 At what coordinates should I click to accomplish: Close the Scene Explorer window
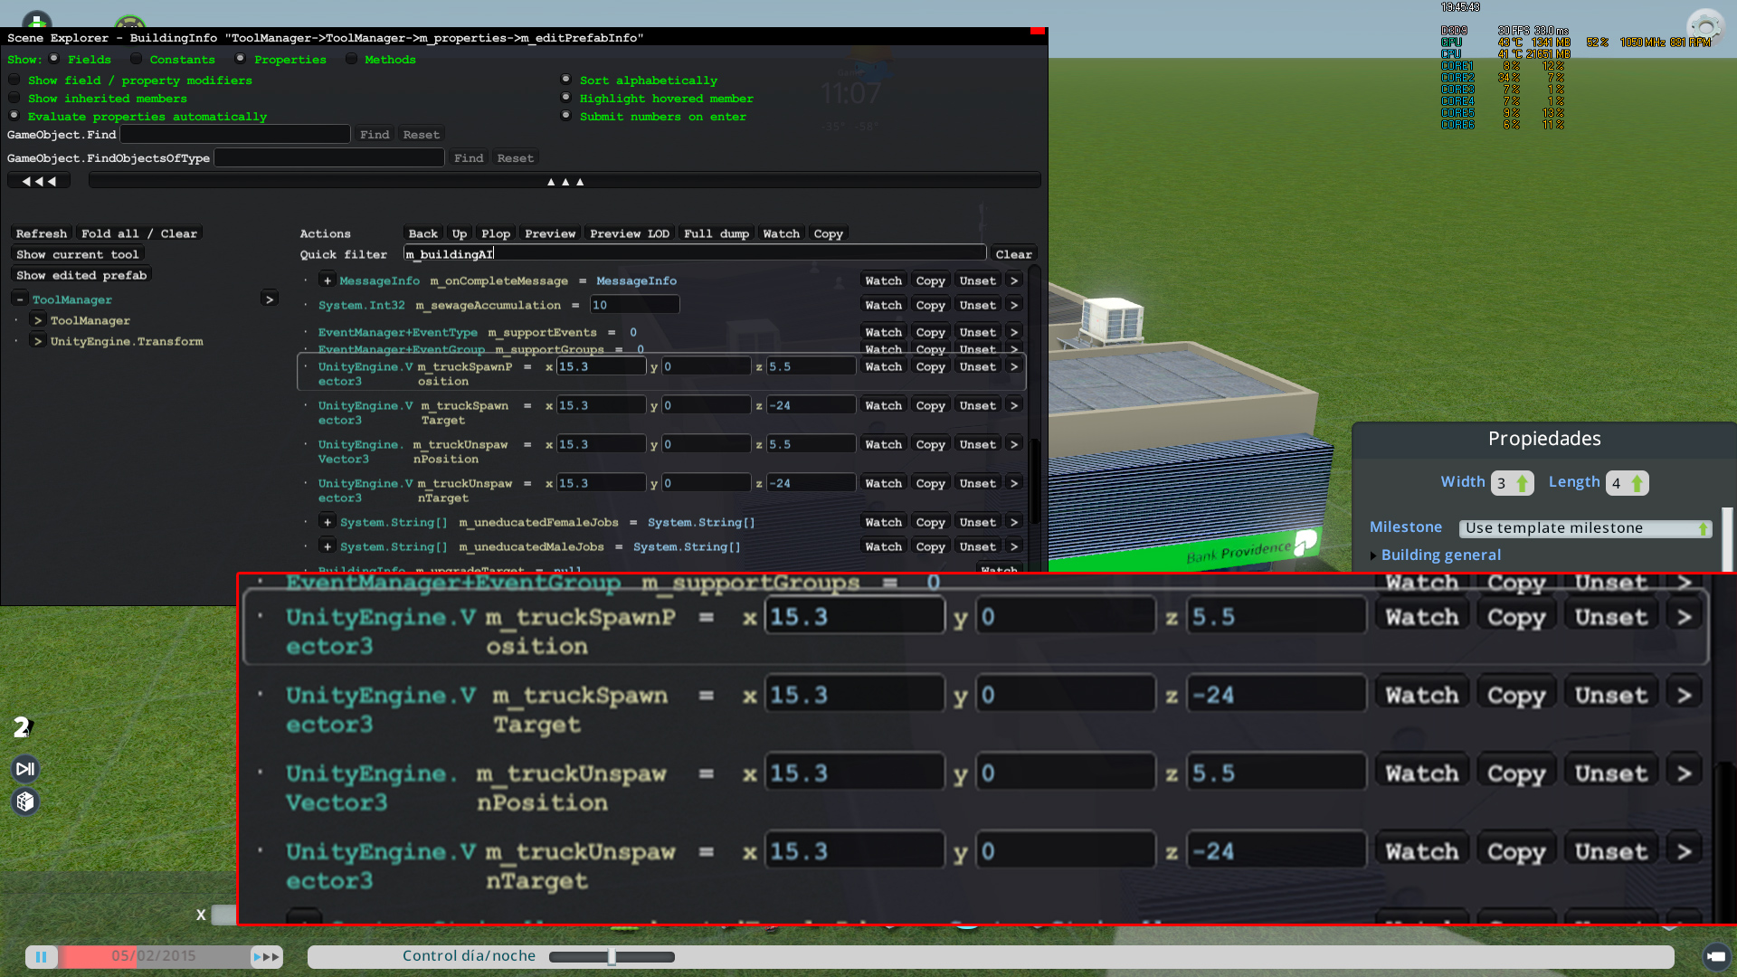1038,31
